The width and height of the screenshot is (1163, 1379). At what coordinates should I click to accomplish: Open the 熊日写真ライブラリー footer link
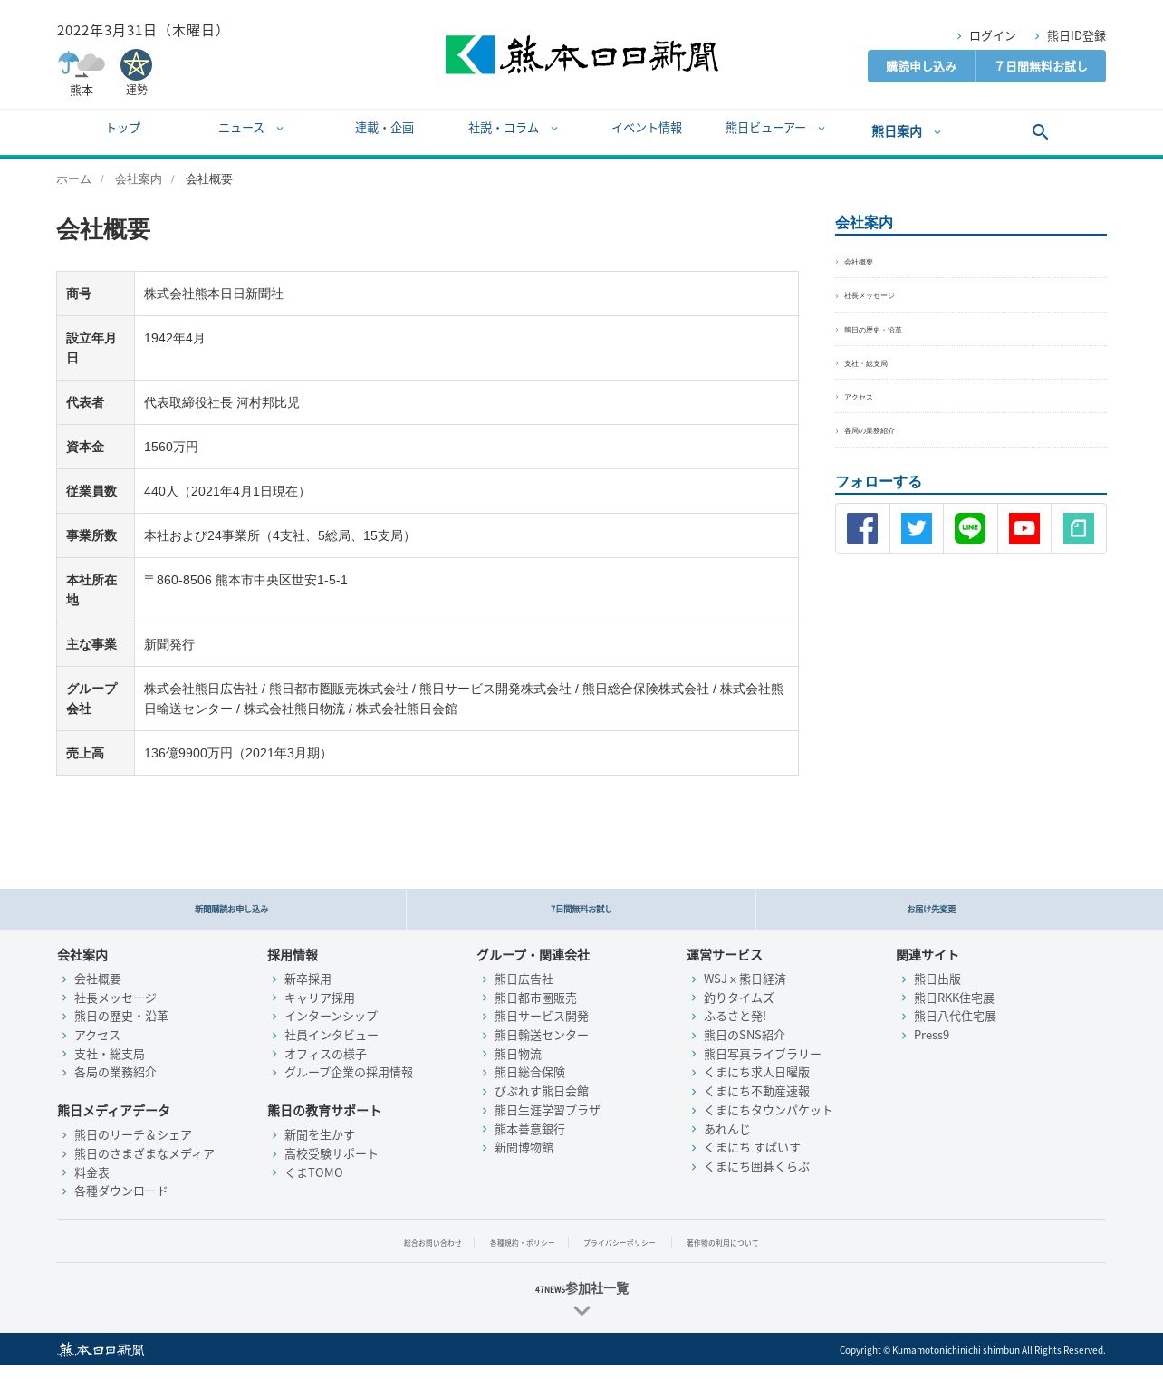click(x=763, y=1055)
